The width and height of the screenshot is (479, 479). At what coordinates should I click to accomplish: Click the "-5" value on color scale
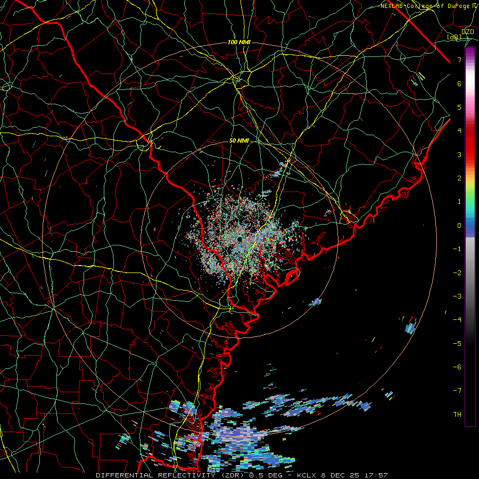click(x=457, y=344)
